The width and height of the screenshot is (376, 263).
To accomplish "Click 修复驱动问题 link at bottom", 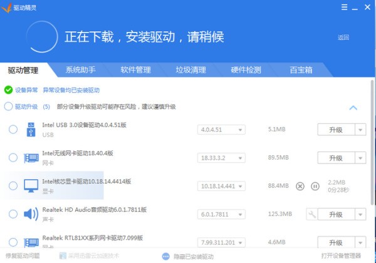I will (x=23, y=256).
